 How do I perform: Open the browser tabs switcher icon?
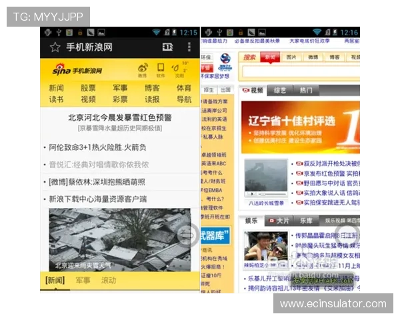(167, 47)
